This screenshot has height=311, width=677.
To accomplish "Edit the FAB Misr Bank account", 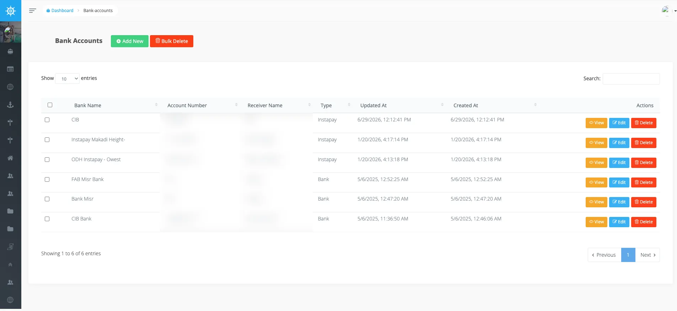I will pos(619,182).
